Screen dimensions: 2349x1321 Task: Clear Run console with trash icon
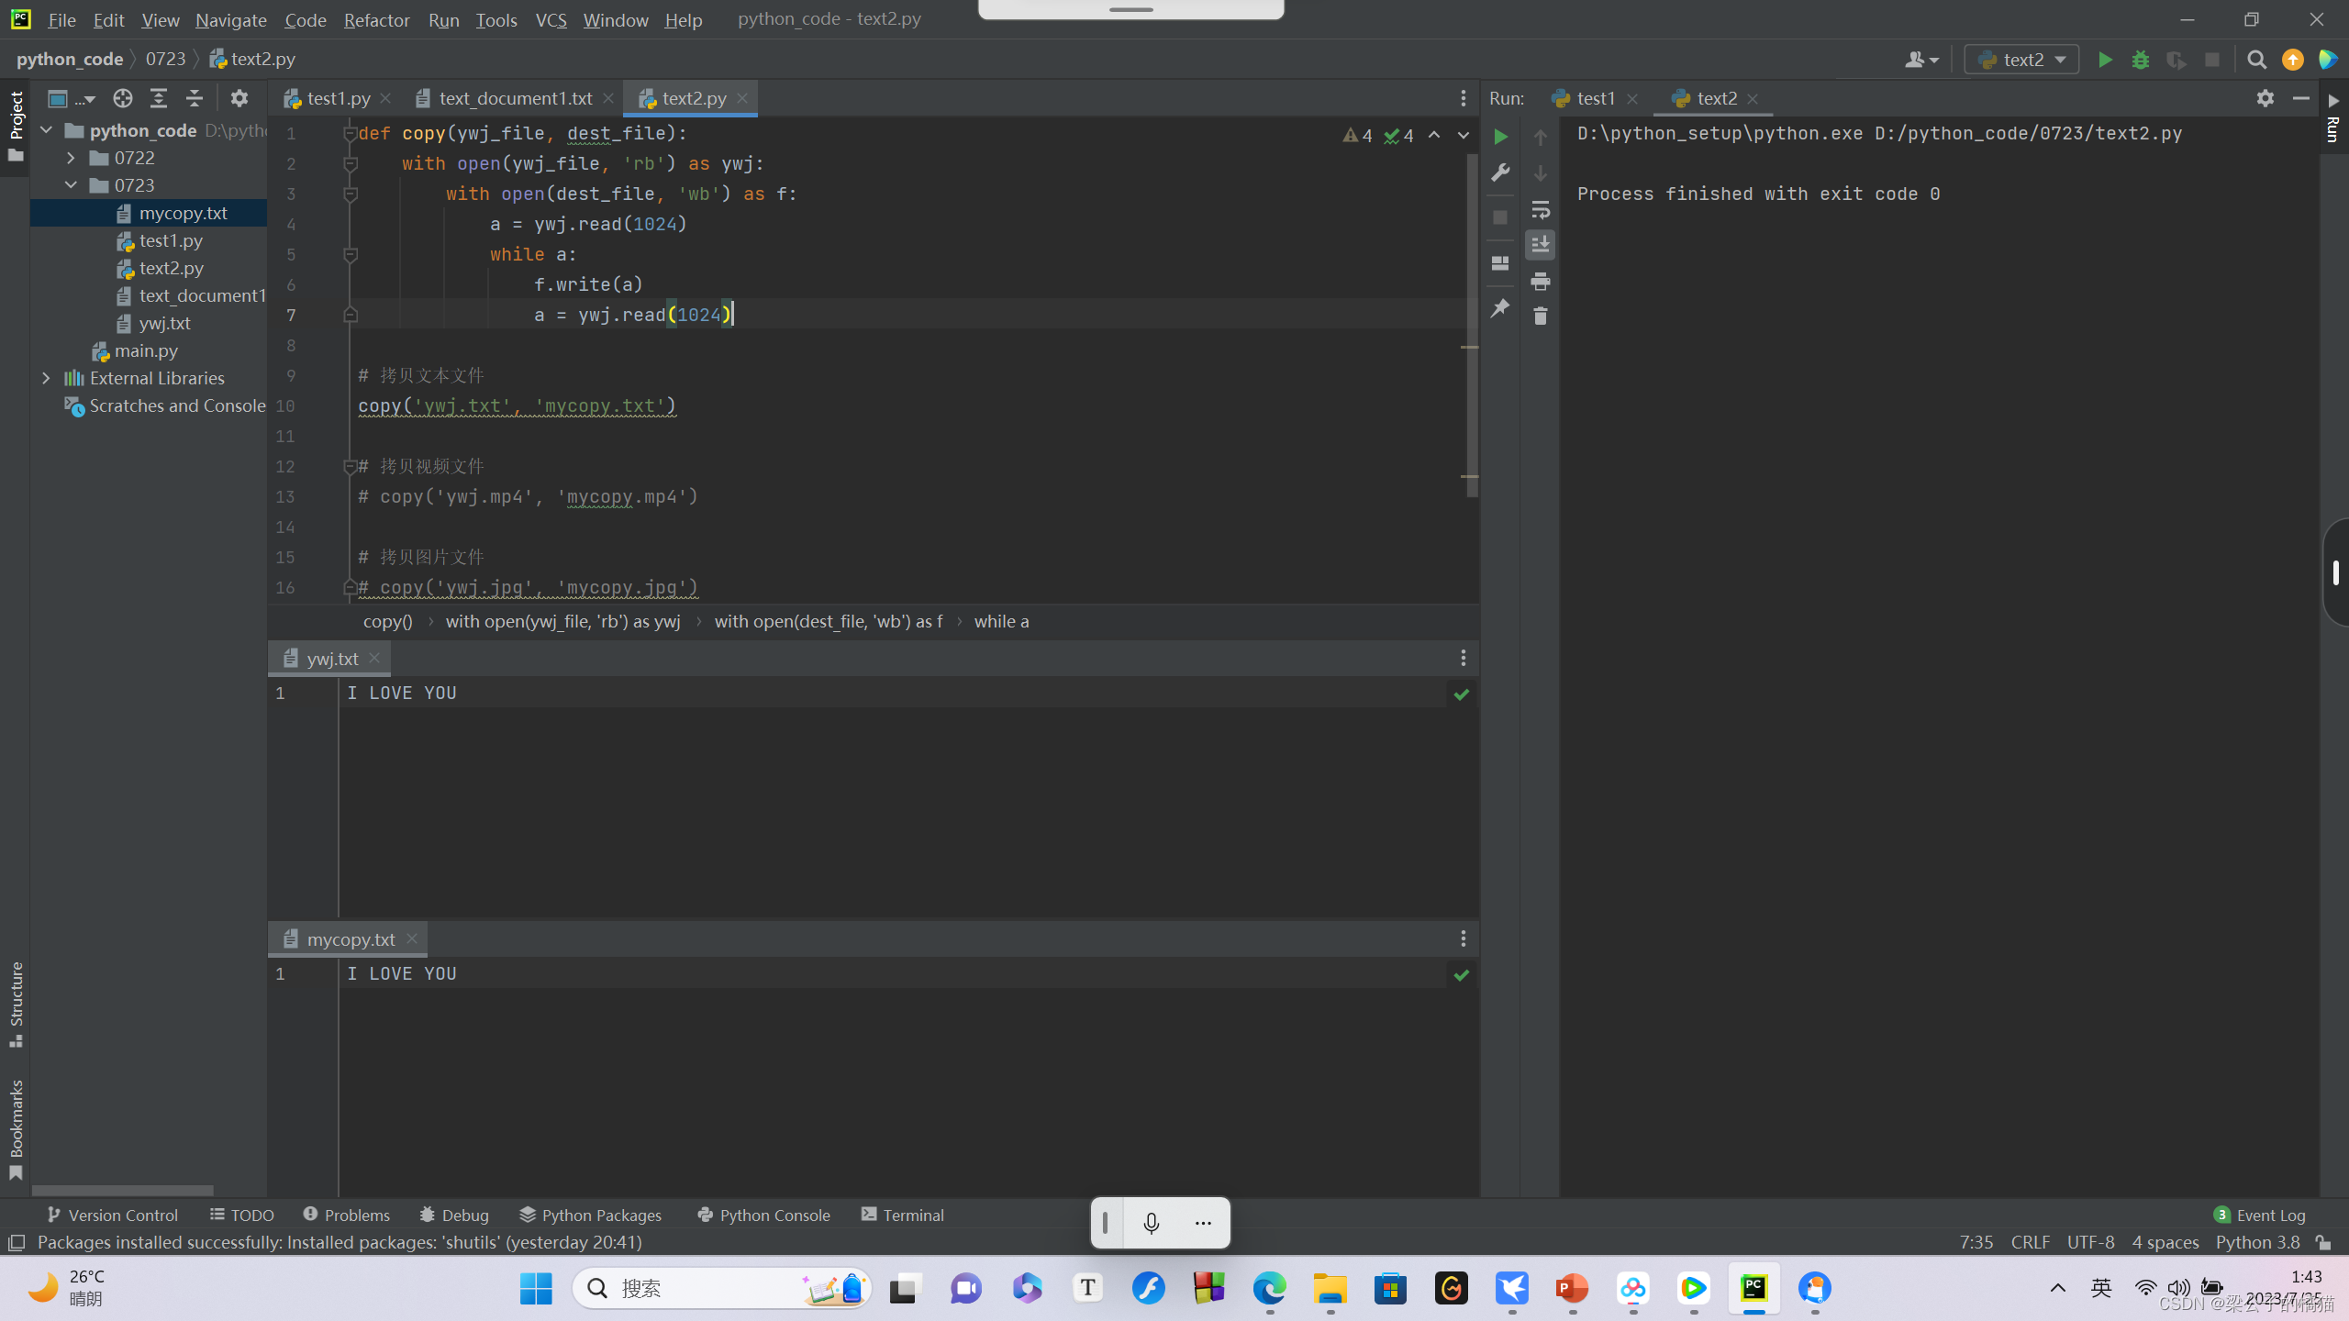(x=1540, y=316)
